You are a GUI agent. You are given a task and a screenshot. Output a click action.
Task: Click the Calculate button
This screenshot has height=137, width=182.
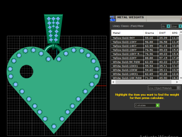(x=147, y=105)
